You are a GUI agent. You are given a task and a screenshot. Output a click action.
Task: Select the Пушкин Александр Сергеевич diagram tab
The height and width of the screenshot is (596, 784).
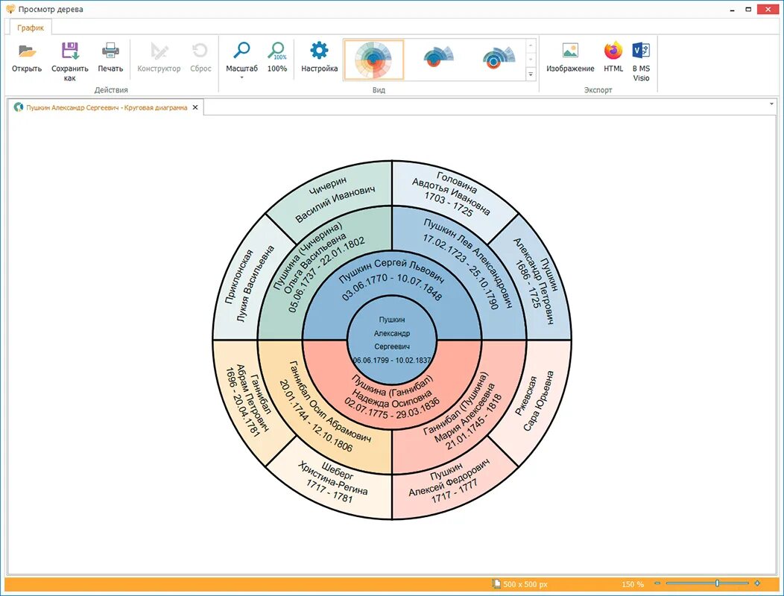(107, 107)
